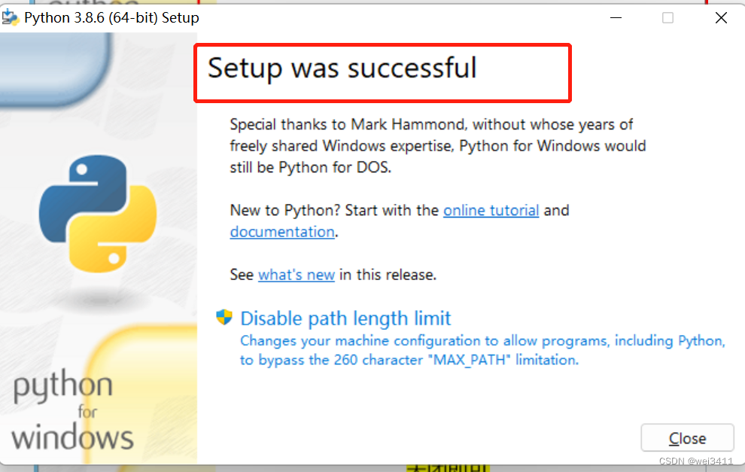Click the Python 3.8.6 (64-bit) Setup title
Viewport: 745px width, 472px height.
tap(111, 17)
